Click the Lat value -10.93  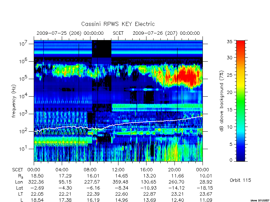148,188
